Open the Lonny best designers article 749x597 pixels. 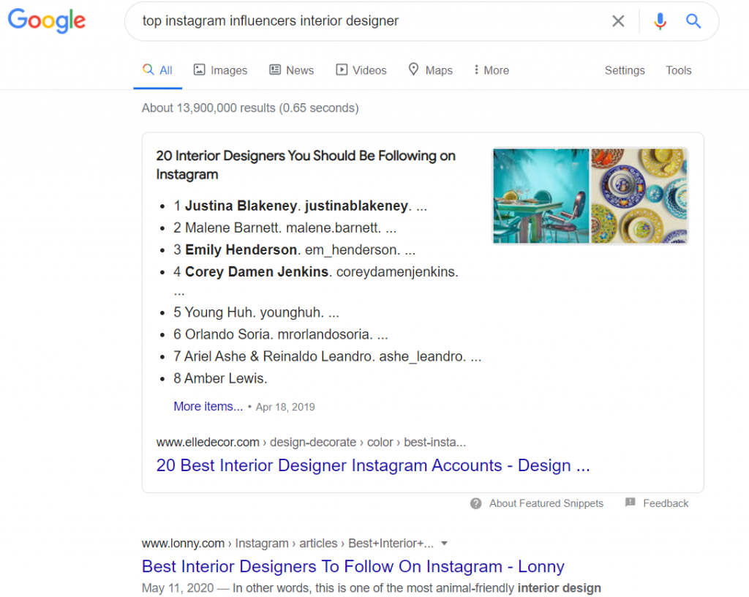353,566
